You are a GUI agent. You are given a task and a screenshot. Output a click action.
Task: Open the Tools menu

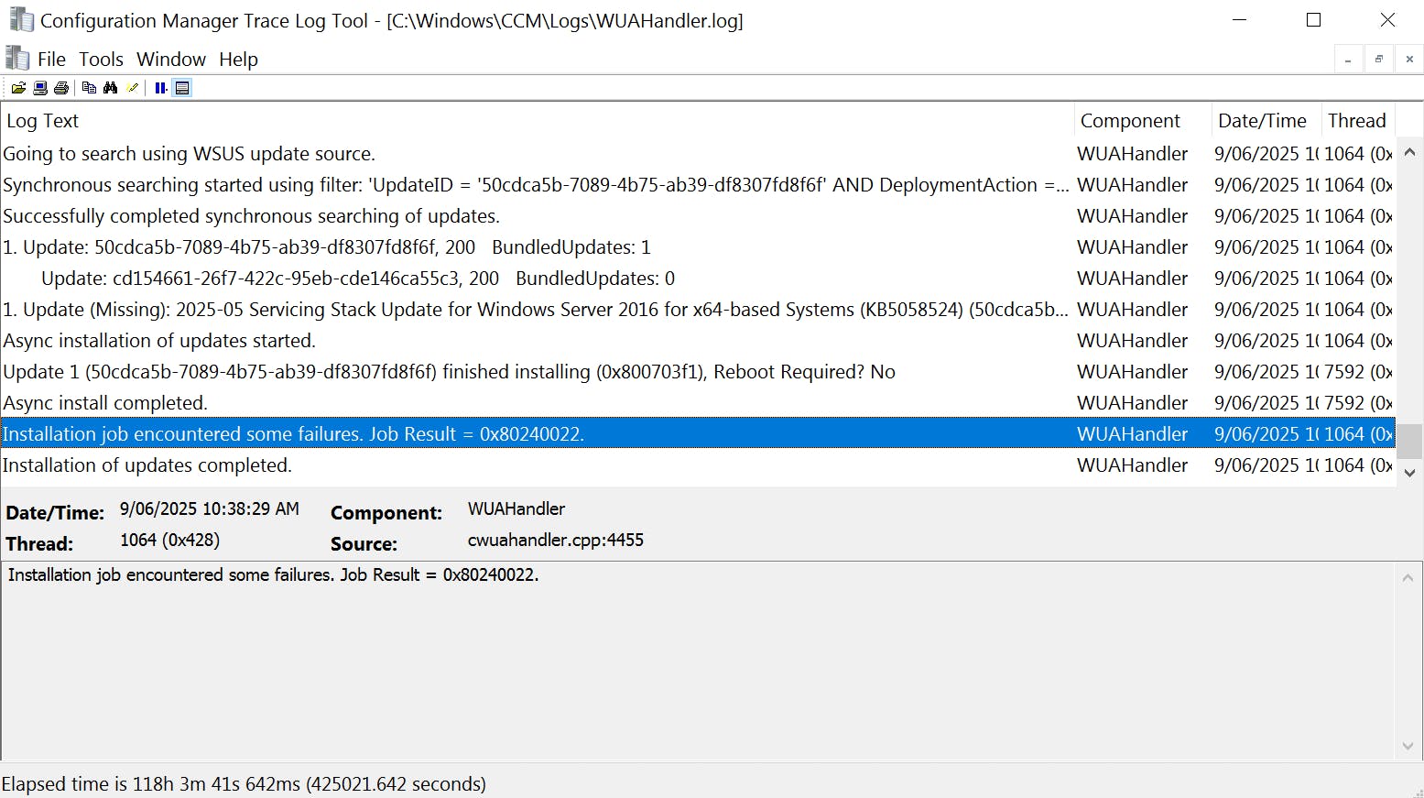101,60
